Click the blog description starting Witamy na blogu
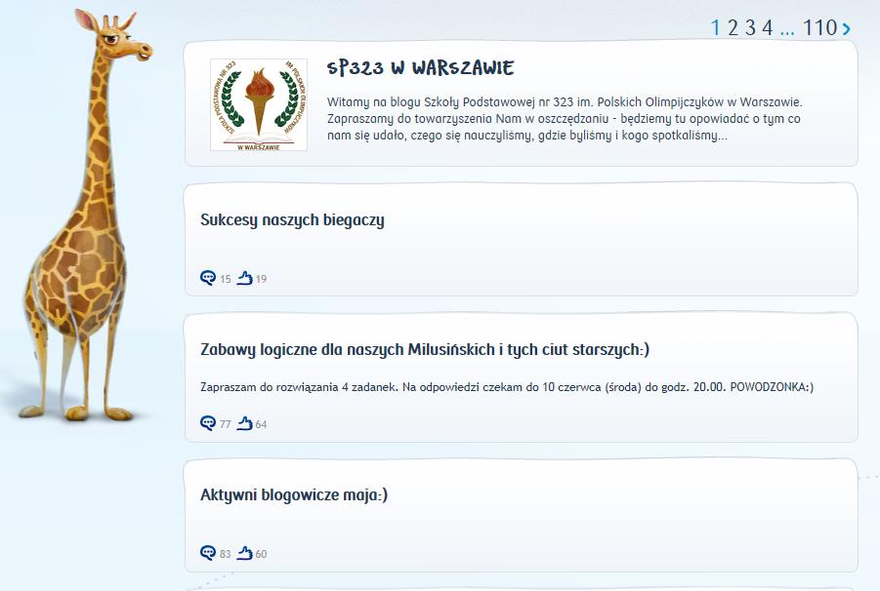 pos(565,119)
